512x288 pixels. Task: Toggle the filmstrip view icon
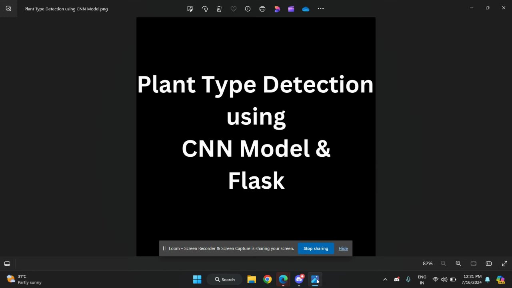[x=7, y=264]
